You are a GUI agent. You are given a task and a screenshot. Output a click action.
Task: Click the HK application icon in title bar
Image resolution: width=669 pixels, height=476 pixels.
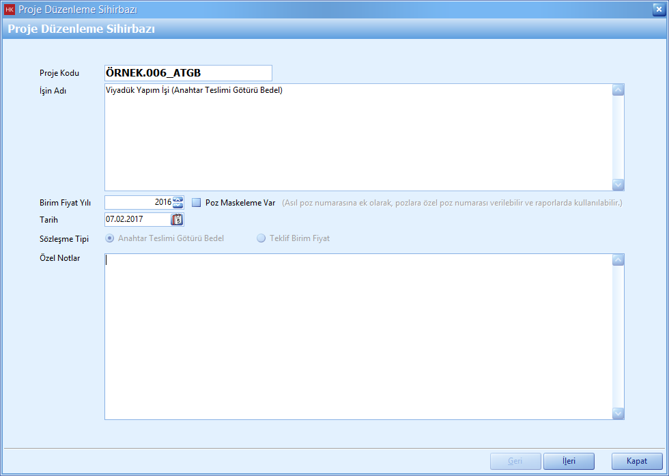[x=9, y=10]
